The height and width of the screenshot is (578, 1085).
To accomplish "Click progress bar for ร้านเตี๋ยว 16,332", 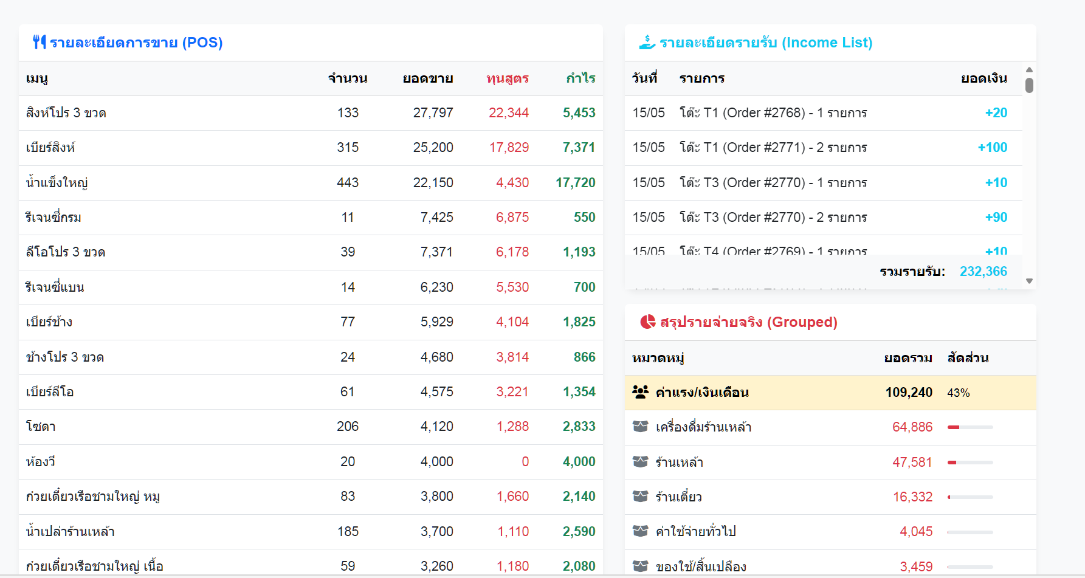I will pos(970,497).
